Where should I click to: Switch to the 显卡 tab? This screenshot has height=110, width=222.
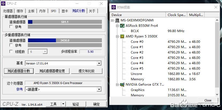(65, 11)
